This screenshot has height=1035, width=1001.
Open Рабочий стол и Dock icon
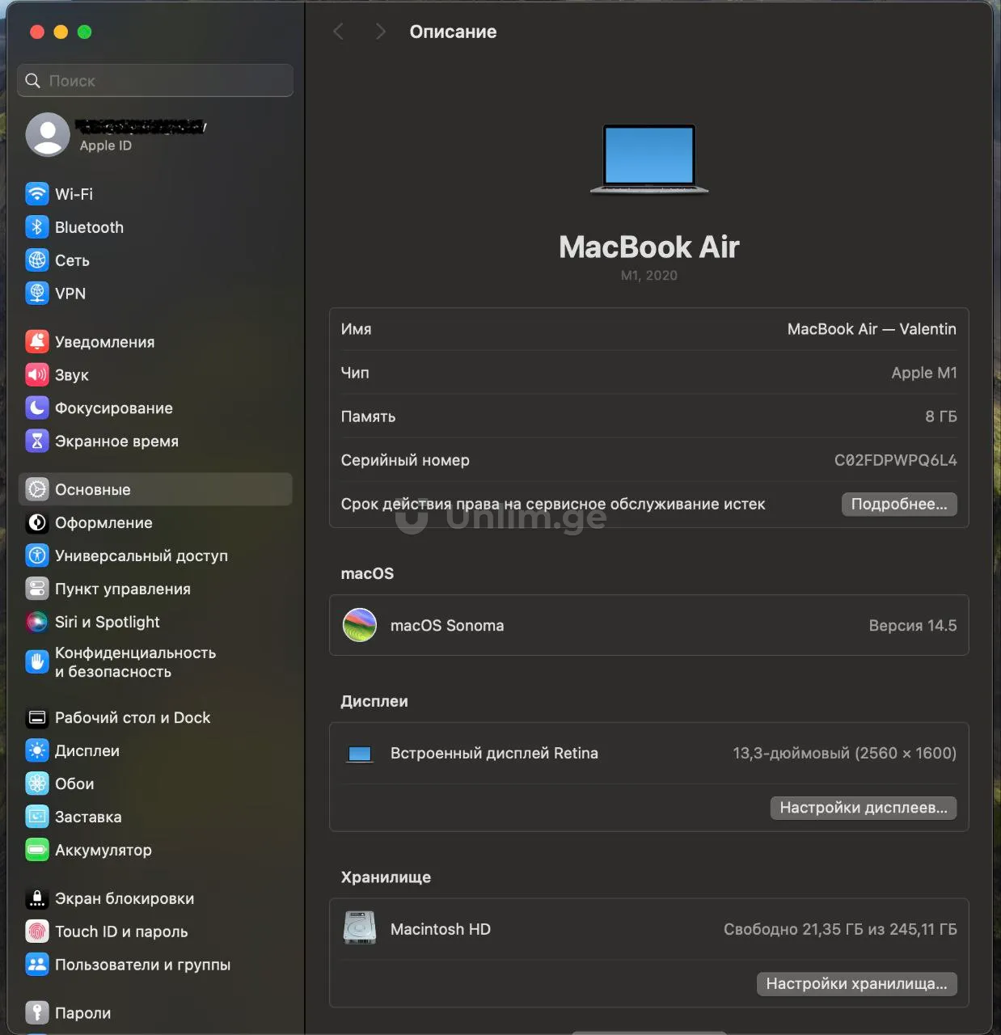pos(37,718)
